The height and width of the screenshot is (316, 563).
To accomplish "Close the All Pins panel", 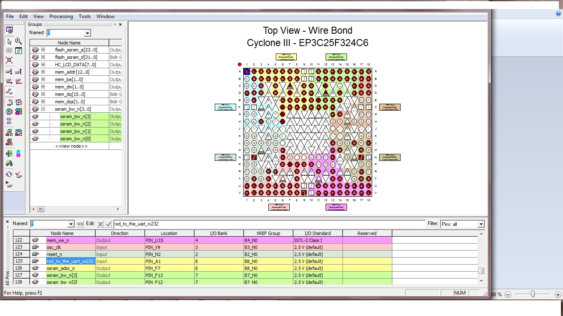I will (7, 221).
